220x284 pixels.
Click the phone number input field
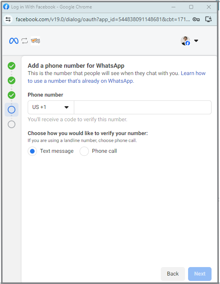coord(143,107)
